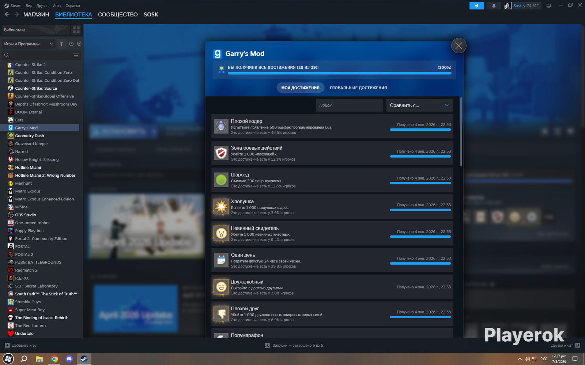Click the taskbar volume icon
This screenshot has width=585, height=365.
(527, 359)
